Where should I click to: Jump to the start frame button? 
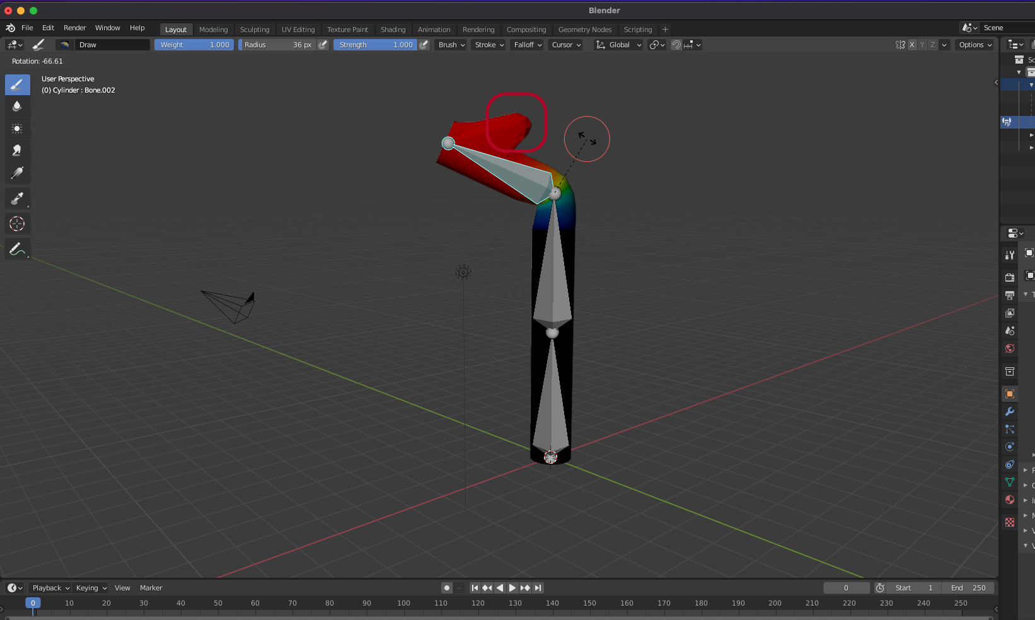475,588
